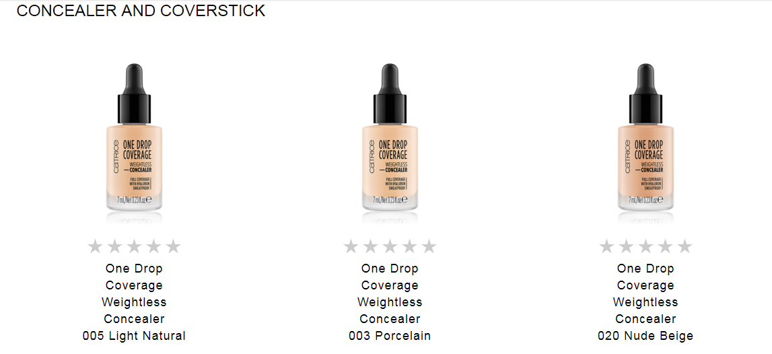Rate 003 Porcelain four stars
Screen dimensions: 772x354
[x=410, y=246]
